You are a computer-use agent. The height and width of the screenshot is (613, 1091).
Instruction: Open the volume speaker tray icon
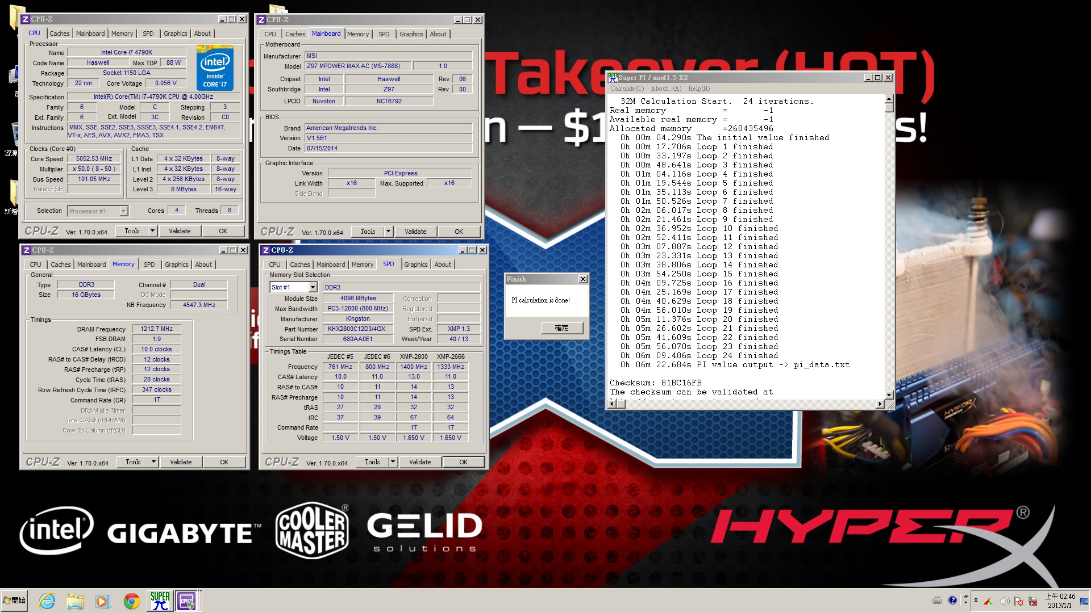click(x=1004, y=601)
